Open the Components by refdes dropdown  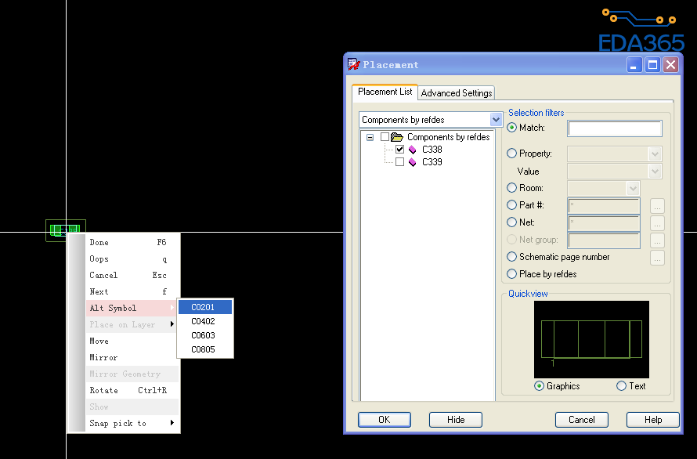point(495,120)
